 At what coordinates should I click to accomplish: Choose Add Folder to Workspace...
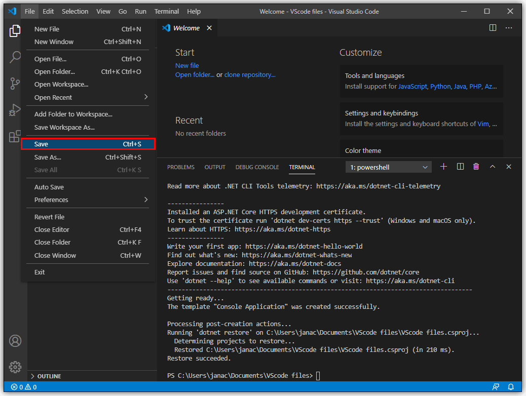[x=88, y=114]
